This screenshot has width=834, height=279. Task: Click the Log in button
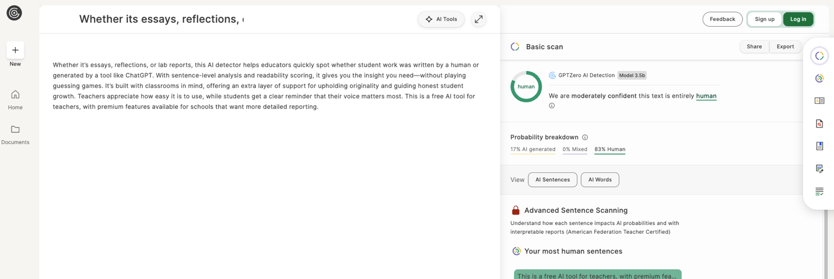pyautogui.click(x=798, y=19)
